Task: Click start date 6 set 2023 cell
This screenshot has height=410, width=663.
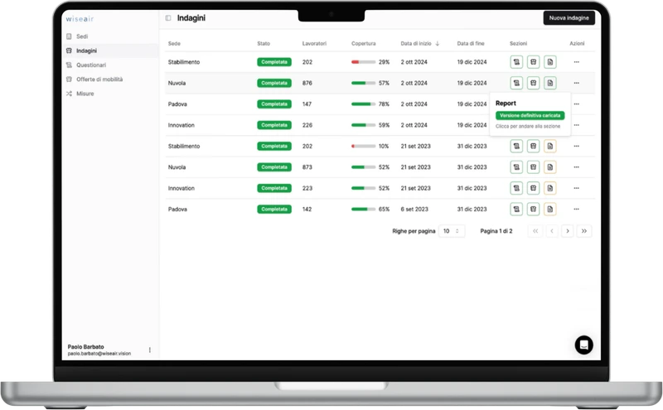Action: click(414, 210)
